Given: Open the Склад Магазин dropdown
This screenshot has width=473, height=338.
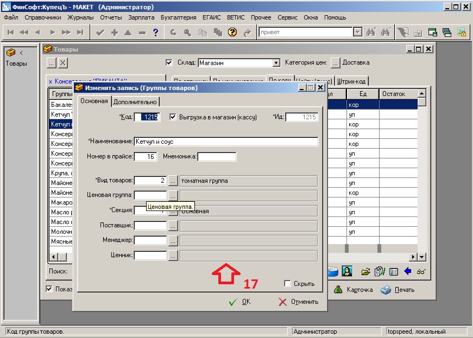Looking at the screenshot, I should pos(276,63).
